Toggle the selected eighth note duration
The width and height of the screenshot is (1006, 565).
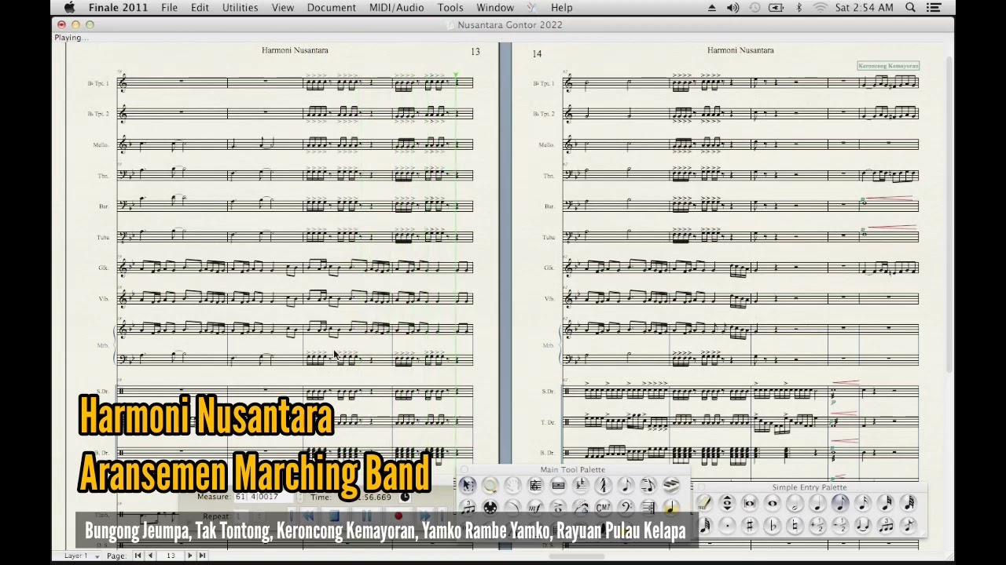[x=840, y=503]
